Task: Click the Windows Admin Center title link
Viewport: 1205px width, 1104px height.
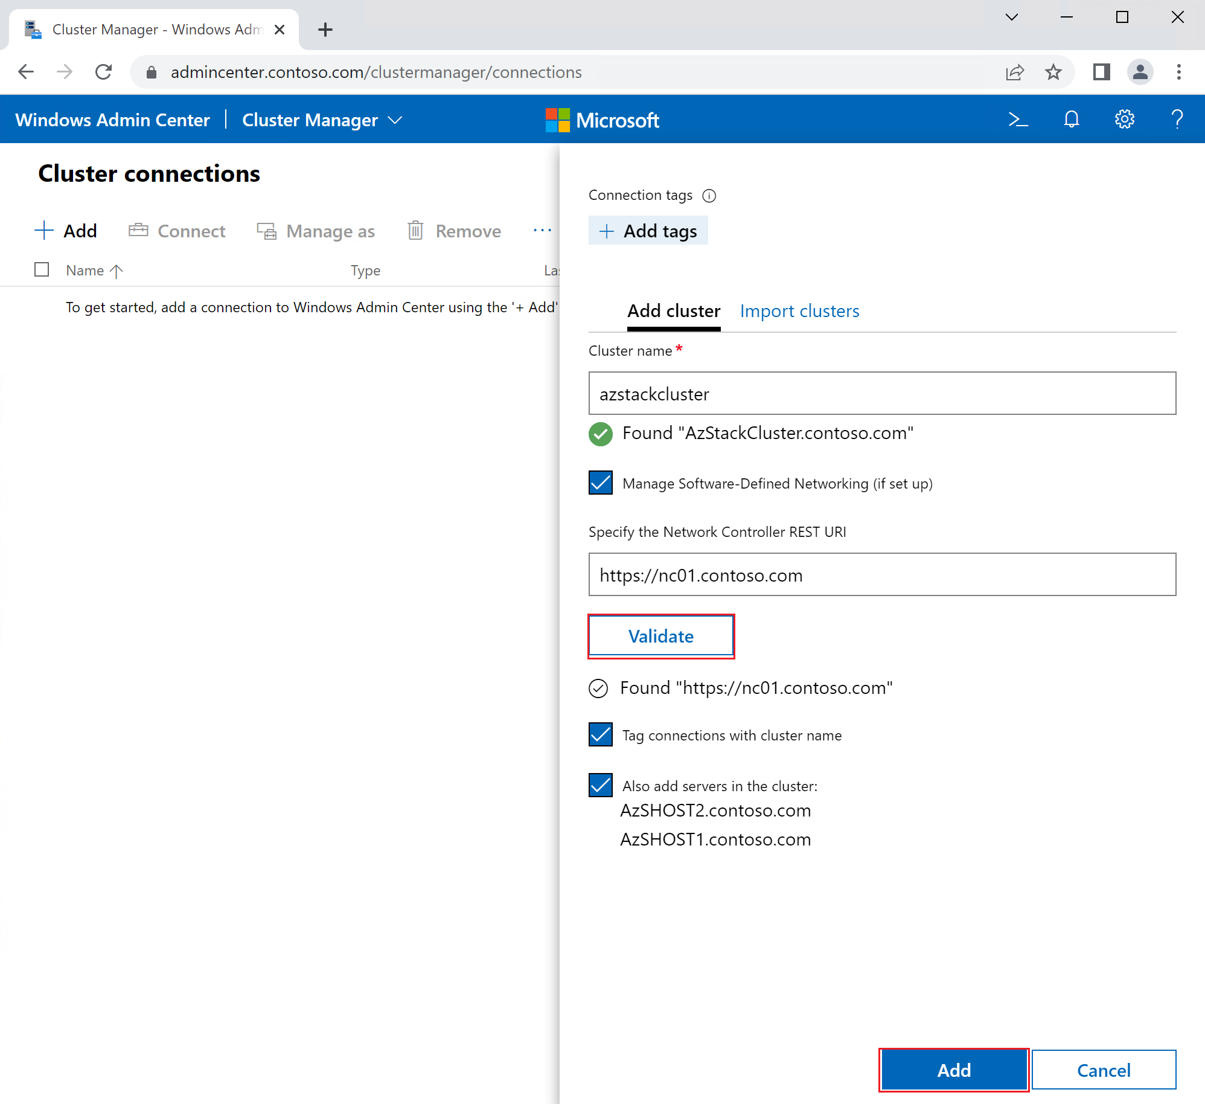Action: 113,120
